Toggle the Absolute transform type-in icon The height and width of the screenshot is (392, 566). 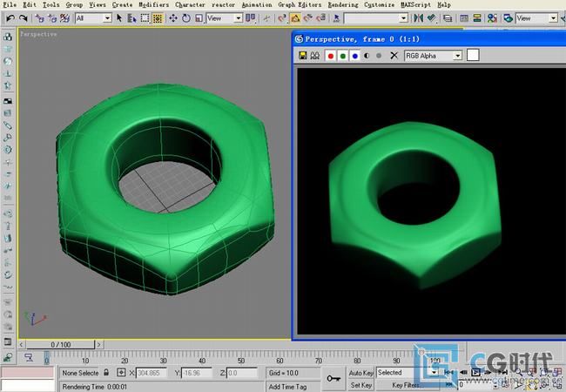(121, 373)
